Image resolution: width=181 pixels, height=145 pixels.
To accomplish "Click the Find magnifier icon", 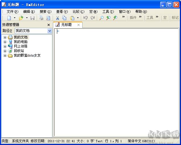I will (102, 18).
